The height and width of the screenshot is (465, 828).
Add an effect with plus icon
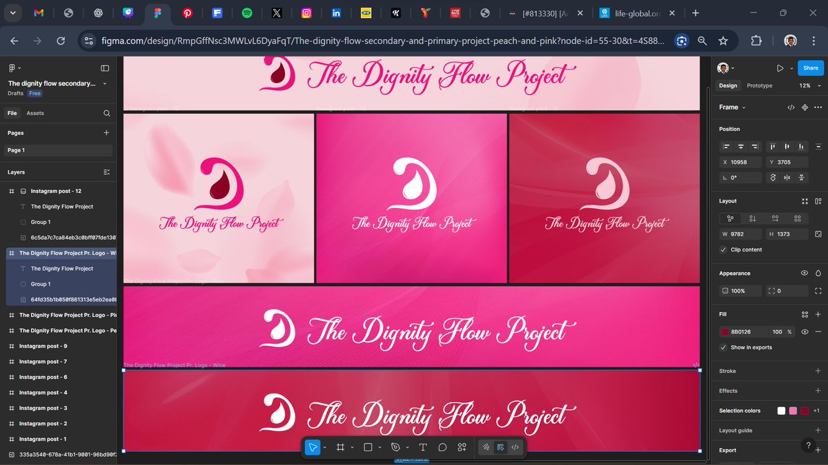click(x=818, y=391)
